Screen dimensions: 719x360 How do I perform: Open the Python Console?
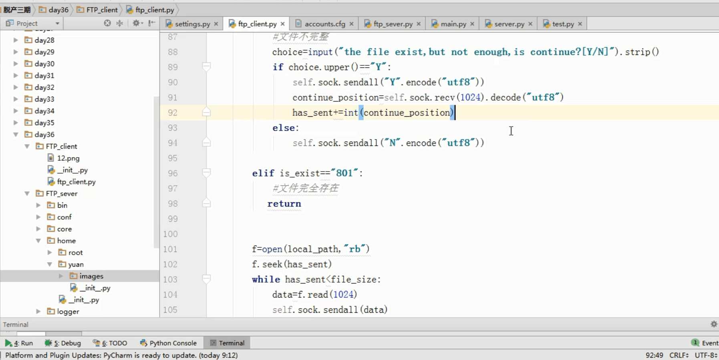(169, 343)
